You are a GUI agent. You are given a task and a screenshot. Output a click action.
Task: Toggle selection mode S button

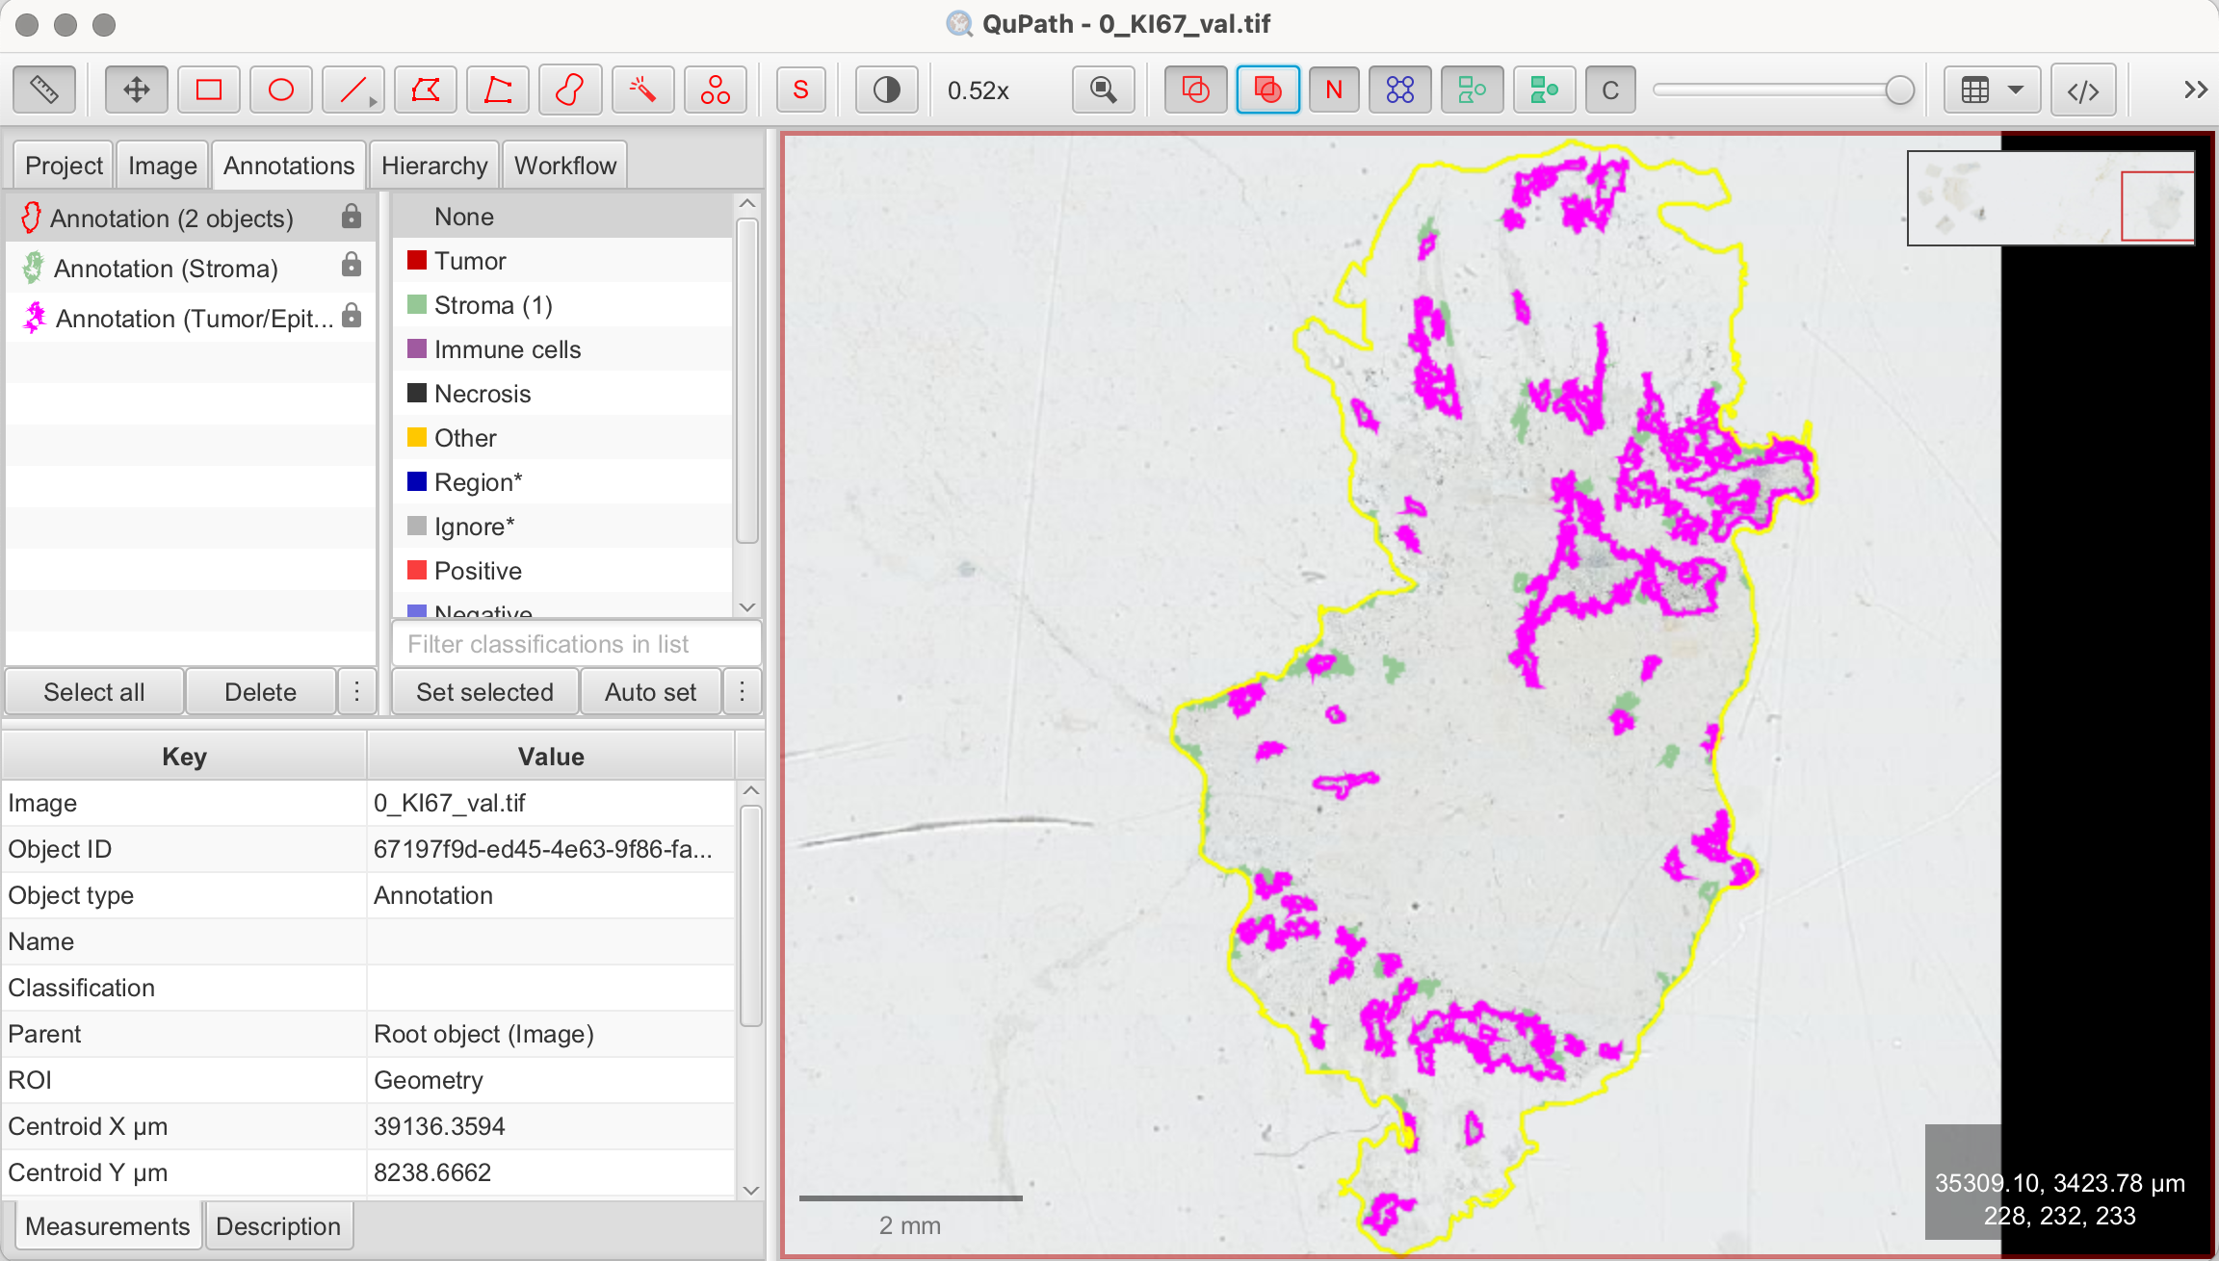[x=800, y=90]
